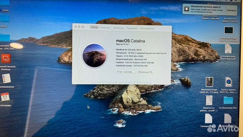The height and width of the screenshot is (137, 243).
Task: Select Запись экрана 2022-12 mov file
Action: [x=228, y=82]
